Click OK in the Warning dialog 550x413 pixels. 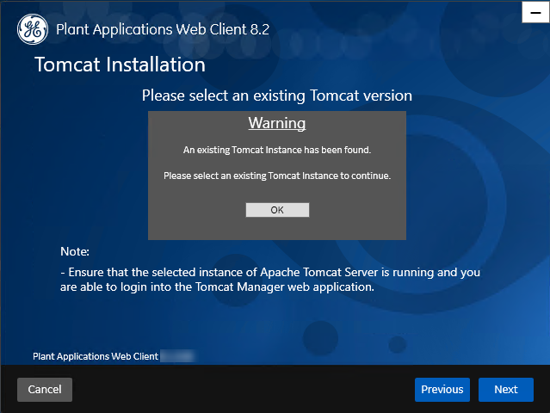click(277, 210)
